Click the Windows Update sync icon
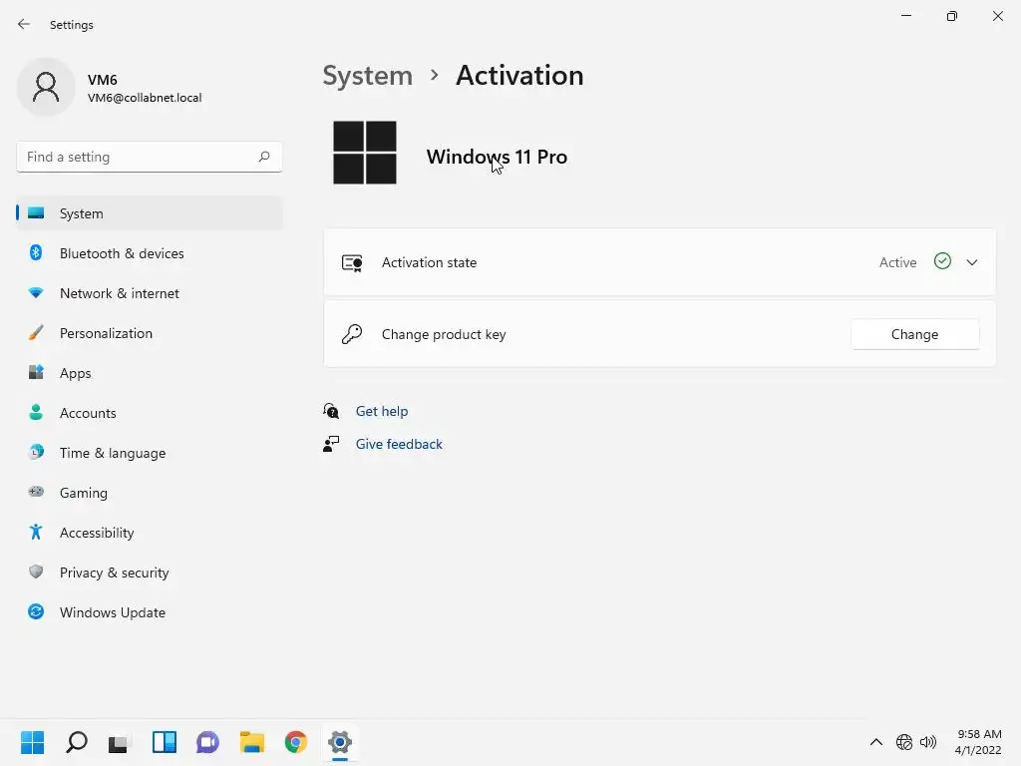The image size is (1021, 766). 36,612
